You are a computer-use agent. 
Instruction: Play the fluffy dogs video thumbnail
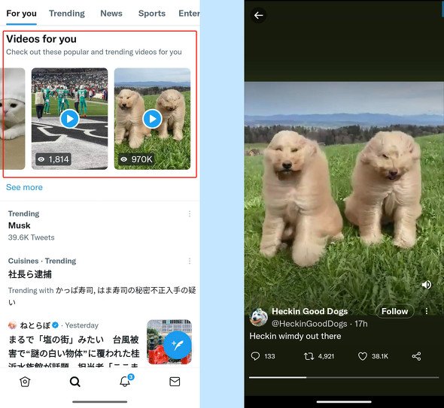tap(152, 119)
